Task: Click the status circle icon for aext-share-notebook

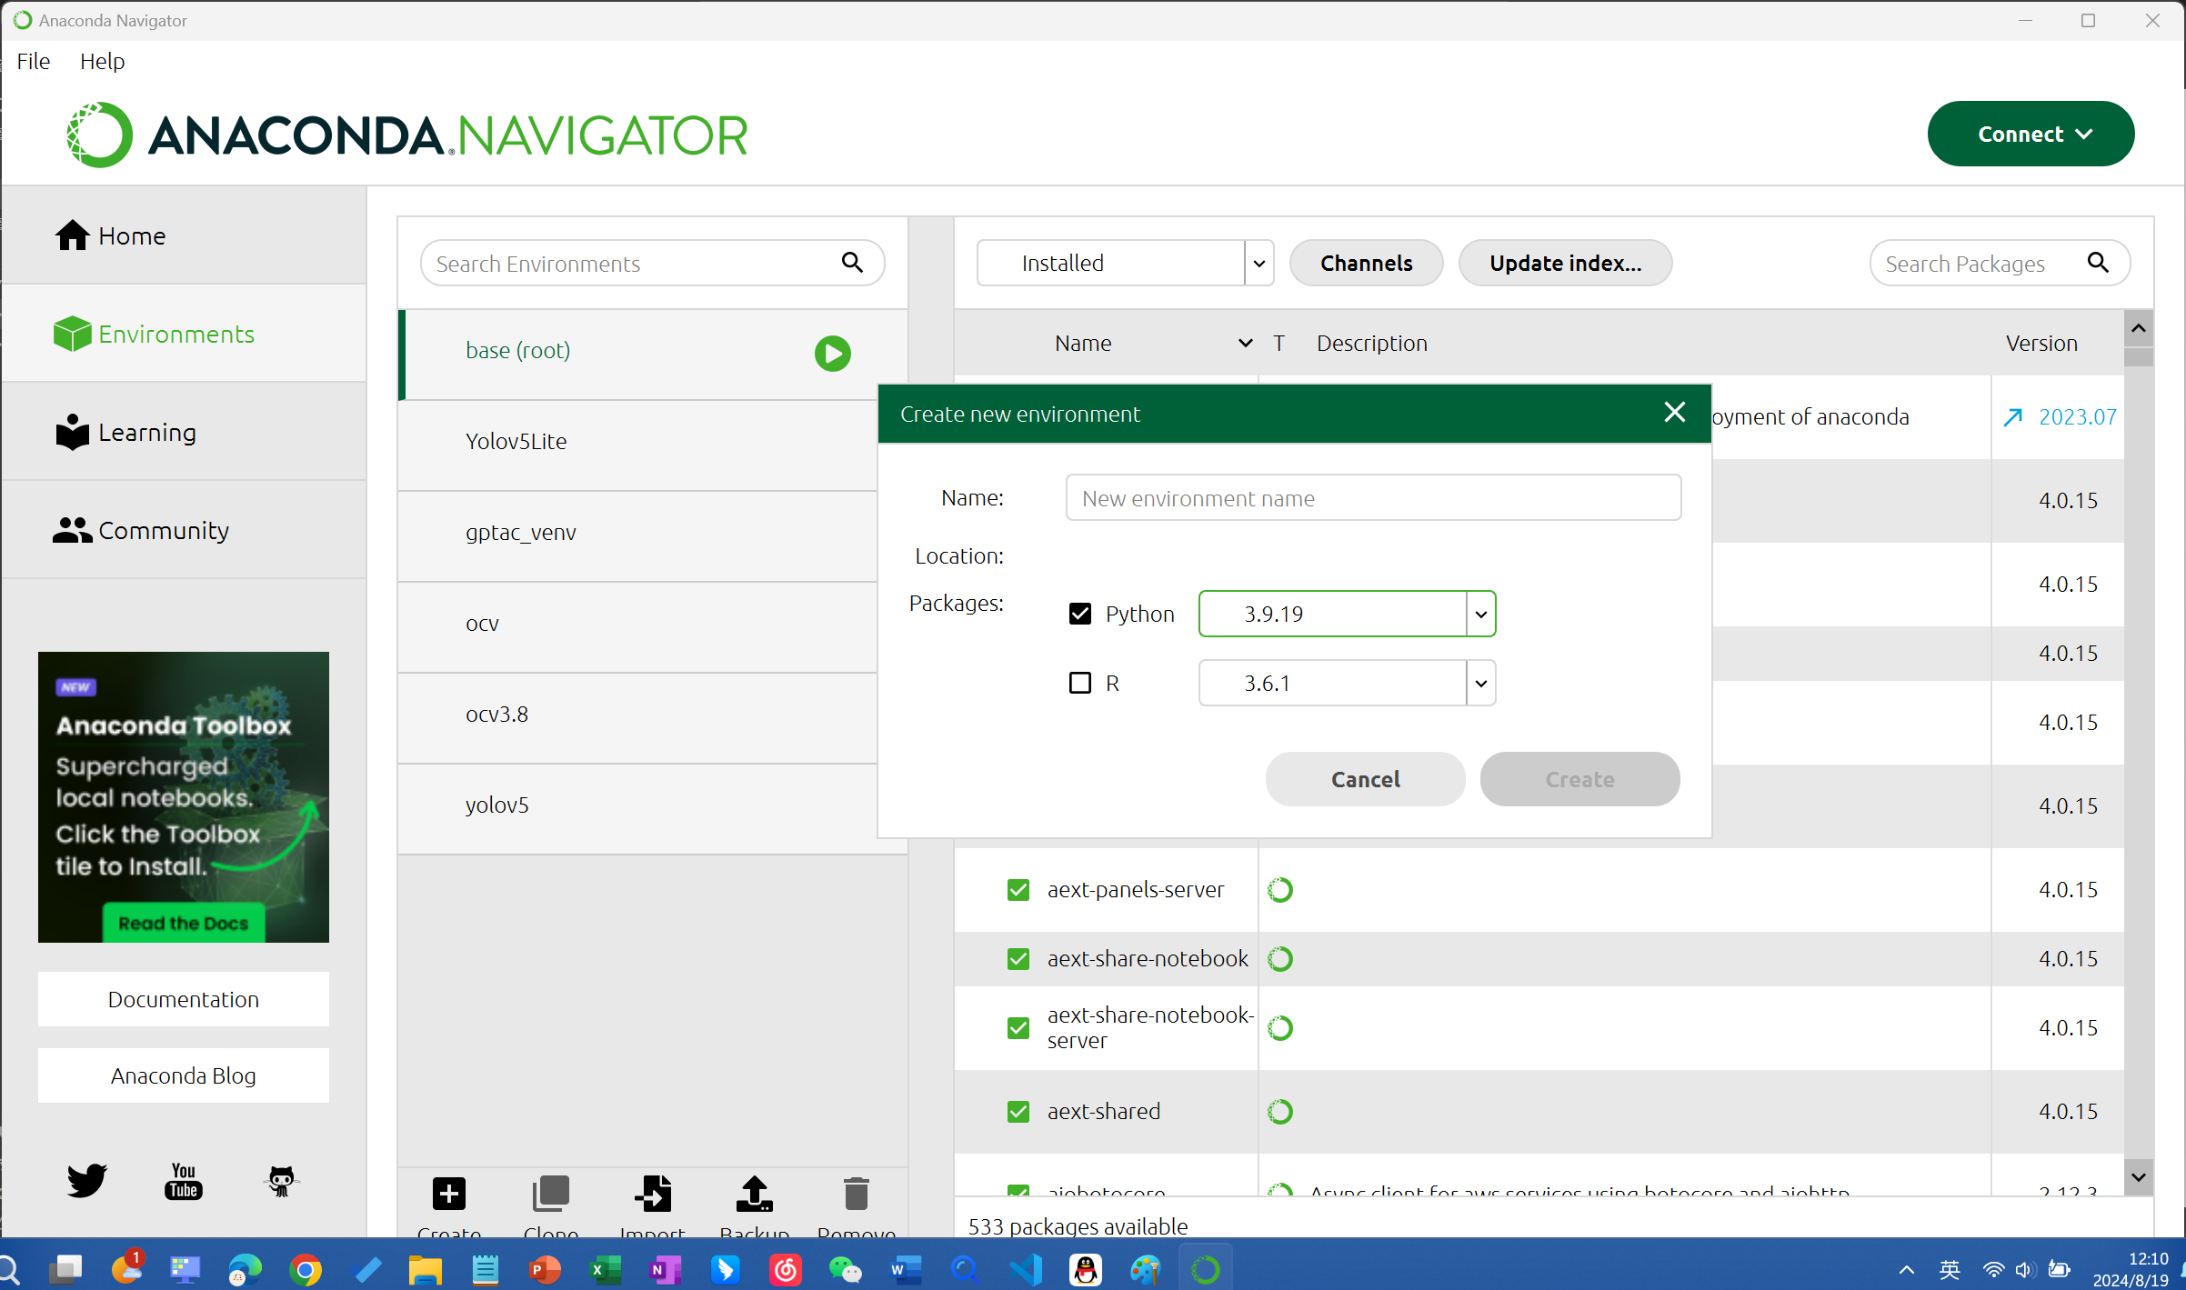Action: pyautogui.click(x=1280, y=959)
